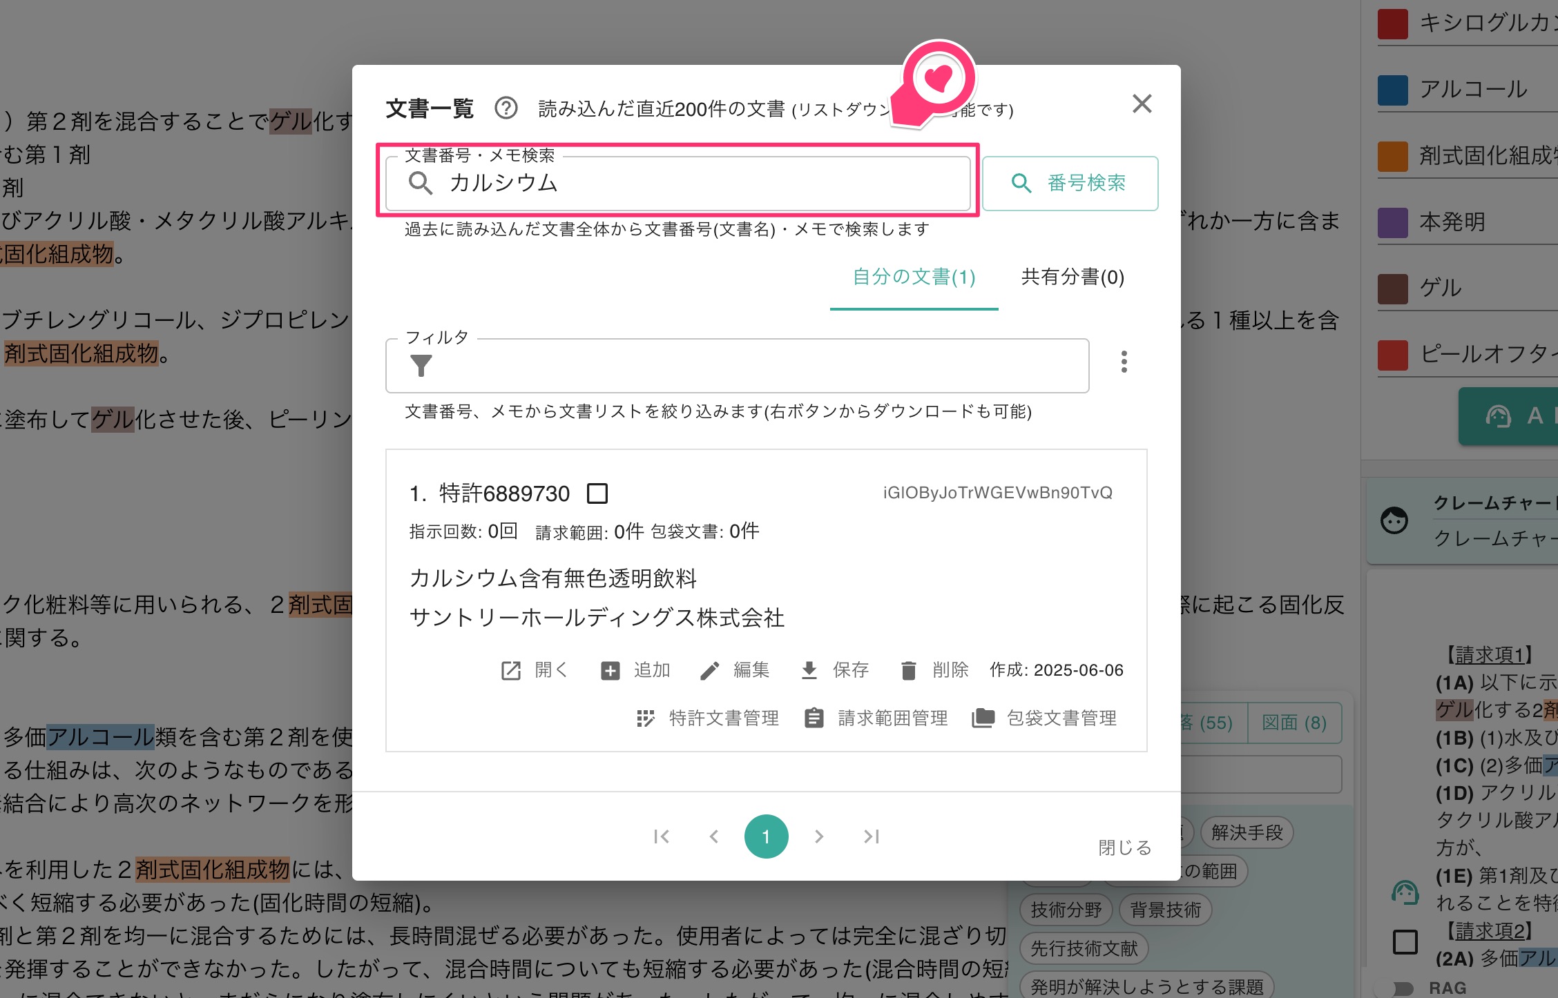This screenshot has width=1558, height=998.
Task: Add the document using the 追加 icon
Action: click(610, 669)
